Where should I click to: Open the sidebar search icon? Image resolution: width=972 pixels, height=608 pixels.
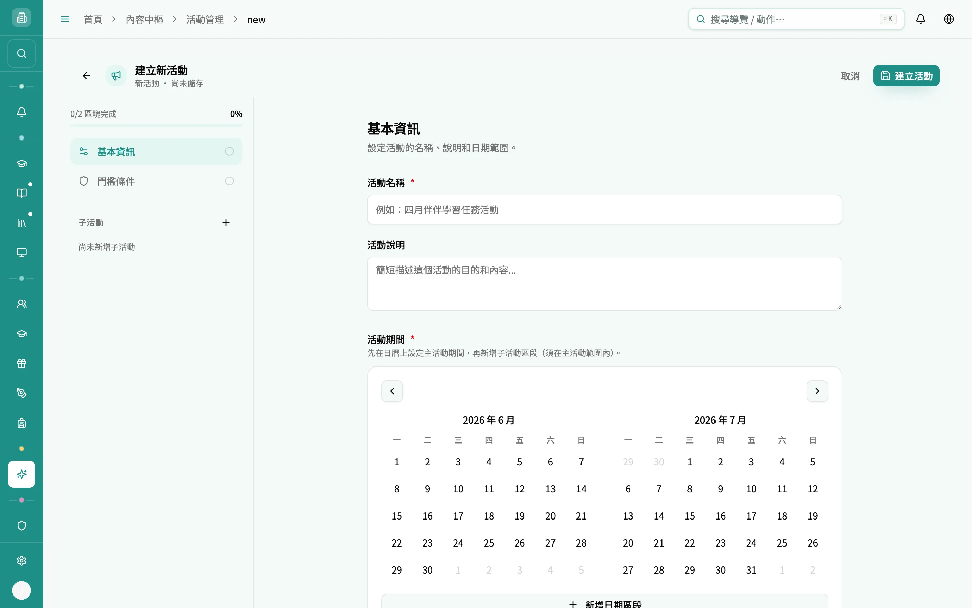point(22,53)
